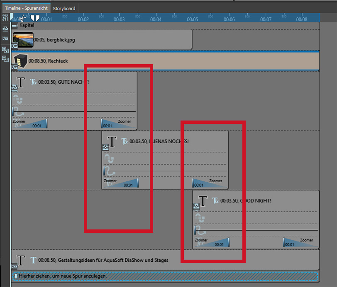Click the motion path icon in GOOD NIGHT
This screenshot has height=287, width=337.
coord(200,230)
